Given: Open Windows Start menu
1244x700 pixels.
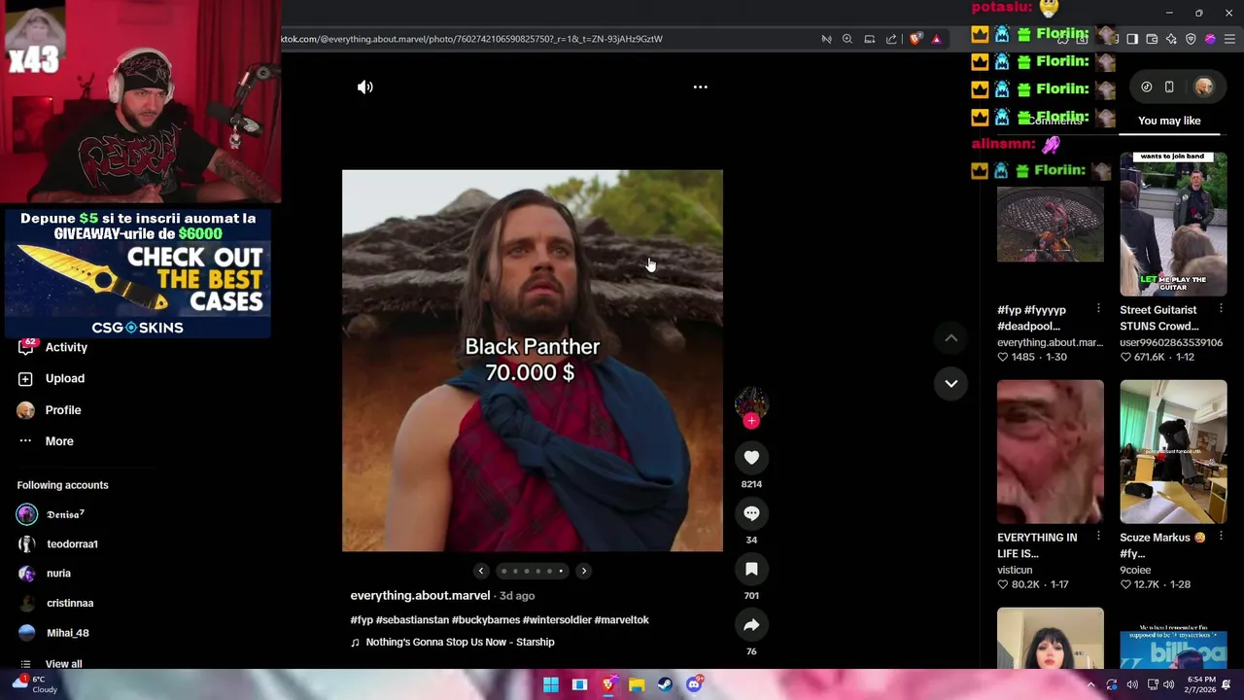Looking at the screenshot, I should 551,684.
